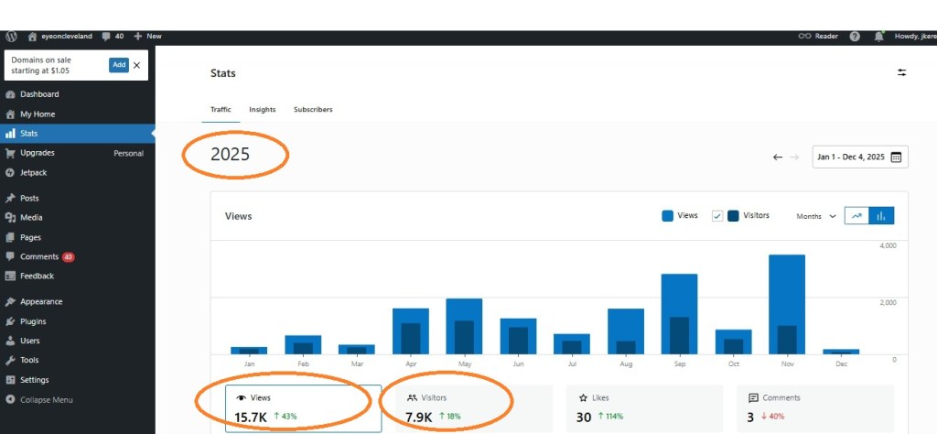This screenshot has width=937, height=434.
Task: Switch chart to line graph view
Action: click(856, 216)
